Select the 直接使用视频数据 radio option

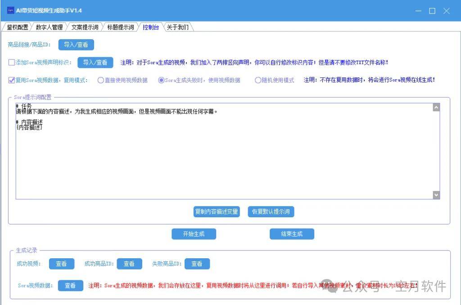pos(100,80)
